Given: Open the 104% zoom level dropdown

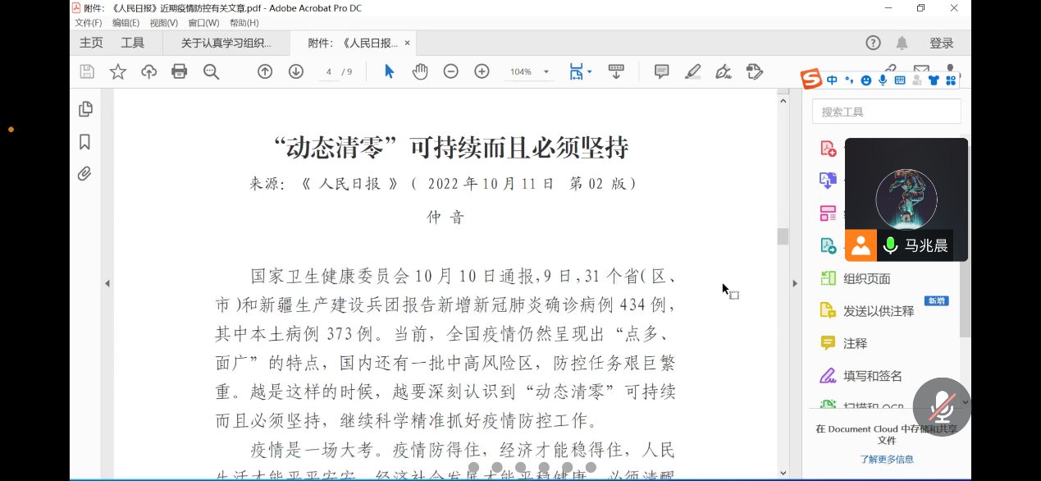Looking at the screenshot, I should coord(529,72).
